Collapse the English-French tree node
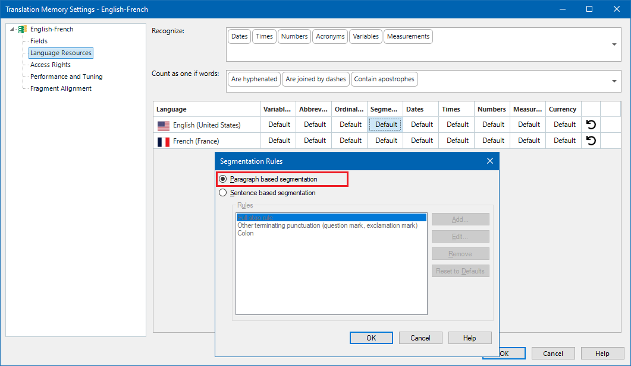This screenshot has height=366, width=631. click(12, 29)
